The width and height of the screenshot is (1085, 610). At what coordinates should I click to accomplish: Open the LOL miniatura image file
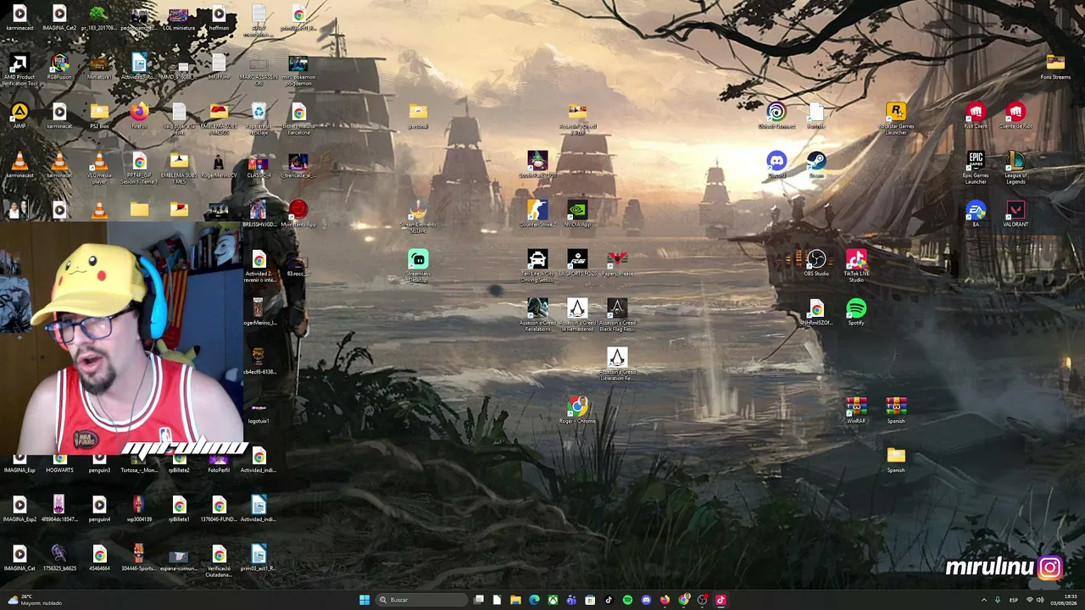179,18
